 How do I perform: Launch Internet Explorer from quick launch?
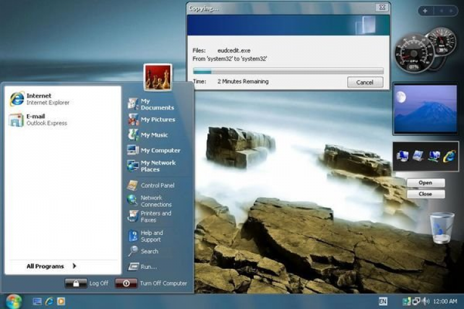point(49,302)
